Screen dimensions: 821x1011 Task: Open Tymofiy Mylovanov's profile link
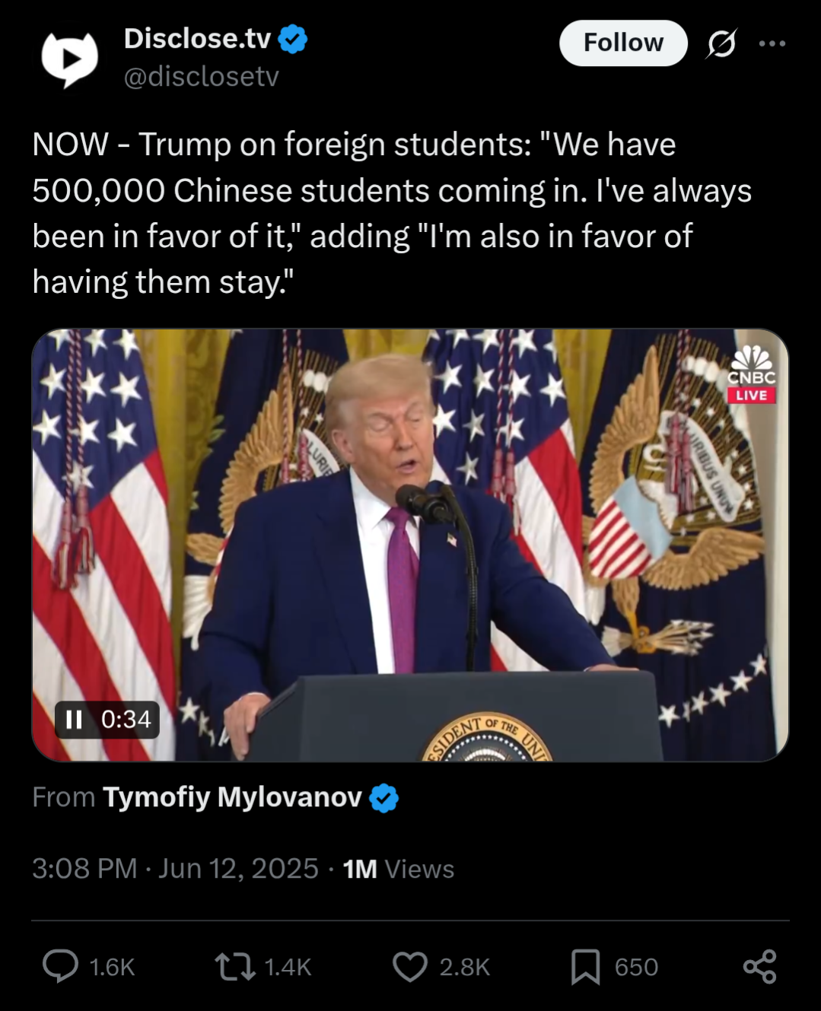(x=232, y=797)
